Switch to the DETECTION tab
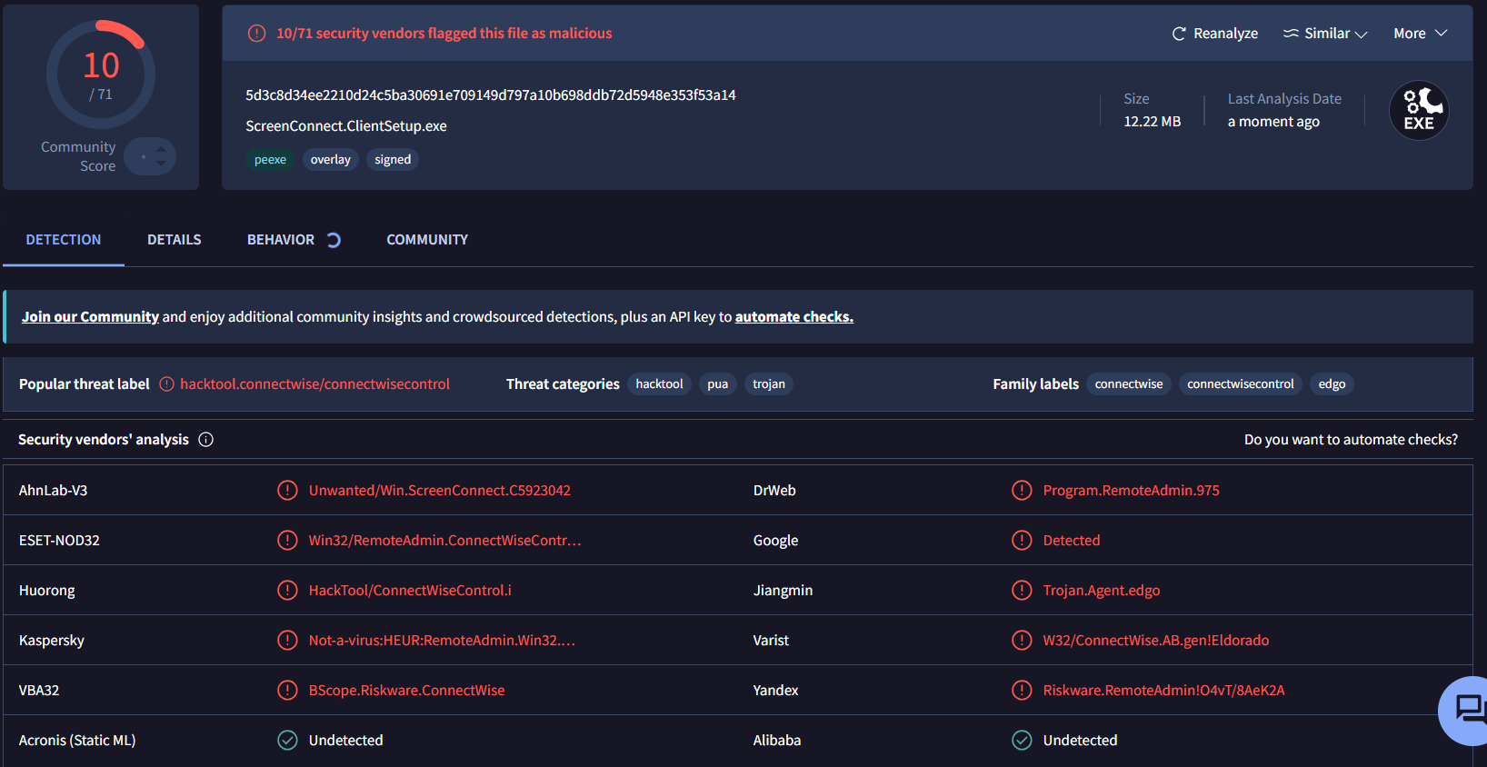The width and height of the screenshot is (1487, 767). click(x=64, y=240)
